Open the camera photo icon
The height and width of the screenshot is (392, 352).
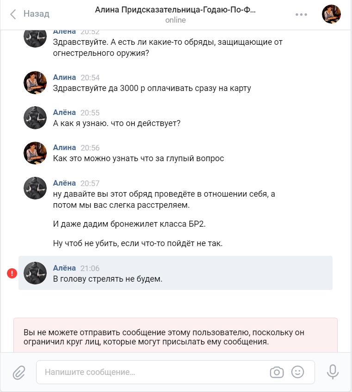click(x=277, y=372)
